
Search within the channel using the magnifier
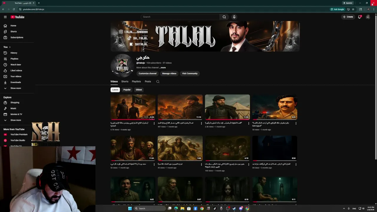[x=158, y=82]
